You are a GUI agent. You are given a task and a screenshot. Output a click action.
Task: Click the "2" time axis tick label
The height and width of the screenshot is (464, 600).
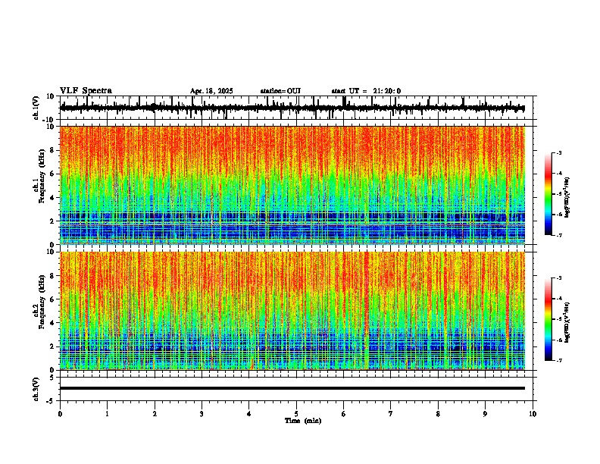(x=155, y=414)
